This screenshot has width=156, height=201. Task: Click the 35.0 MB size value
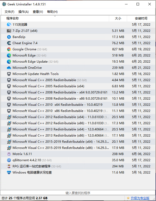click(118, 160)
